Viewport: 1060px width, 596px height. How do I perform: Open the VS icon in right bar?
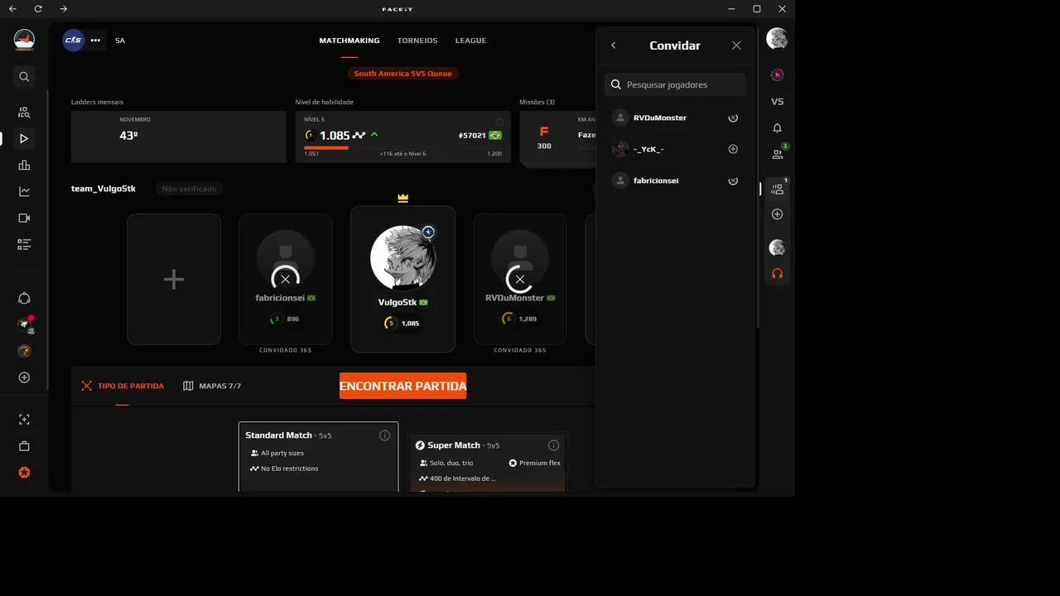777,102
